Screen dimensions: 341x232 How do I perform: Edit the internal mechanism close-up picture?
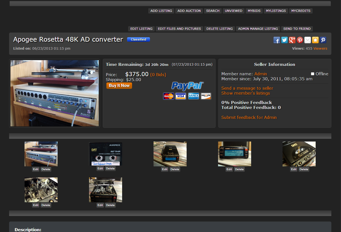(36, 205)
